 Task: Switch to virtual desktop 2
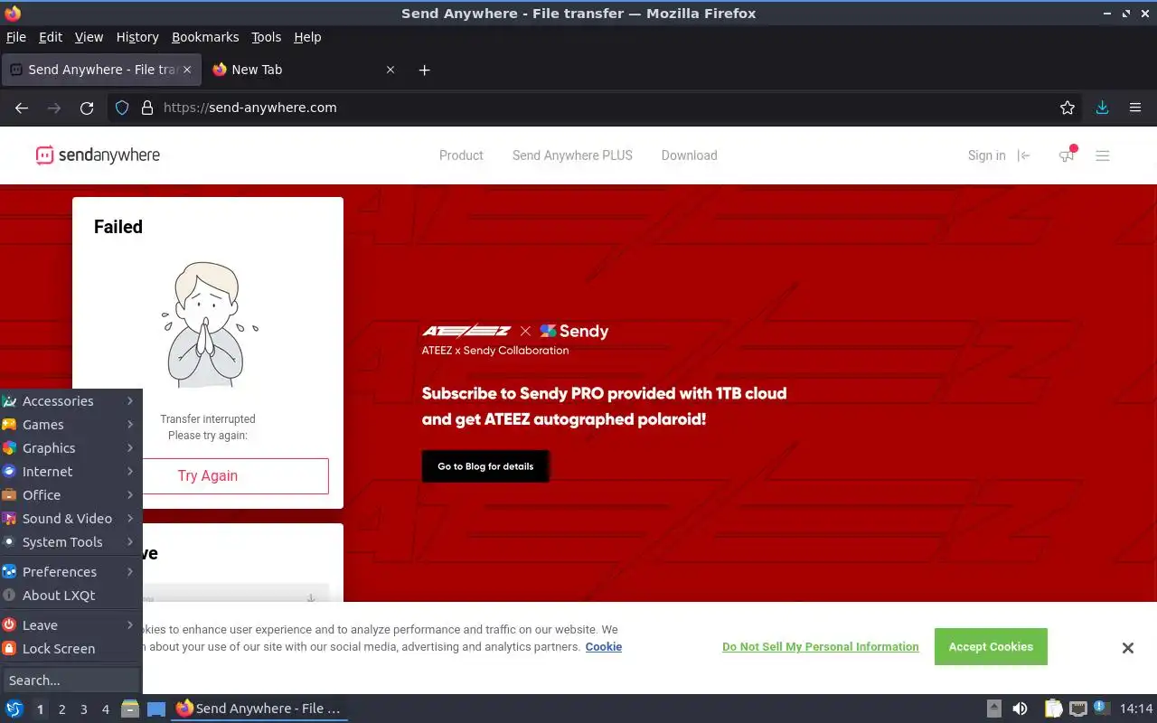point(61,709)
